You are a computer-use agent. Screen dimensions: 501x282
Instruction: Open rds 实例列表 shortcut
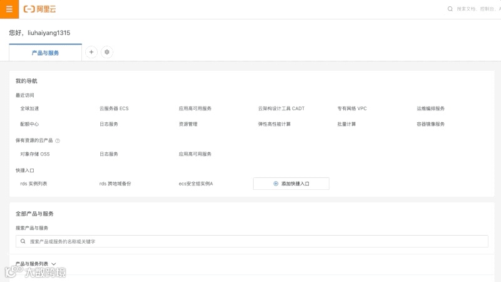coord(34,184)
